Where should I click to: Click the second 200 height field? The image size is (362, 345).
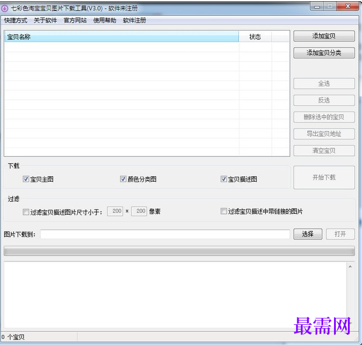[x=139, y=211]
